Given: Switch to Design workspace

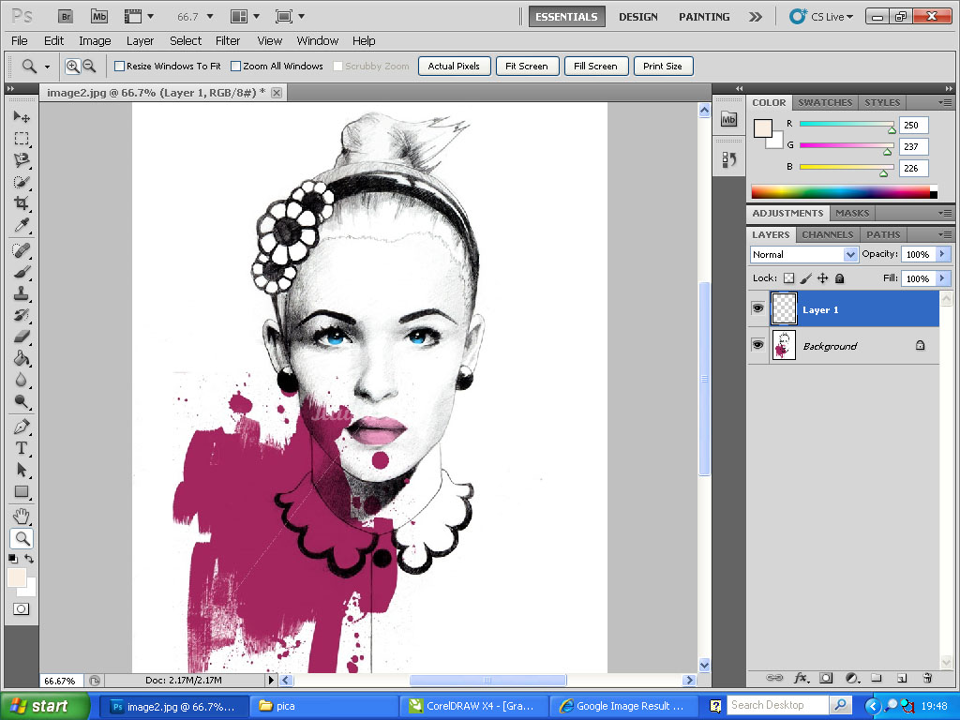Looking at the screenshot, I should 637,17.
